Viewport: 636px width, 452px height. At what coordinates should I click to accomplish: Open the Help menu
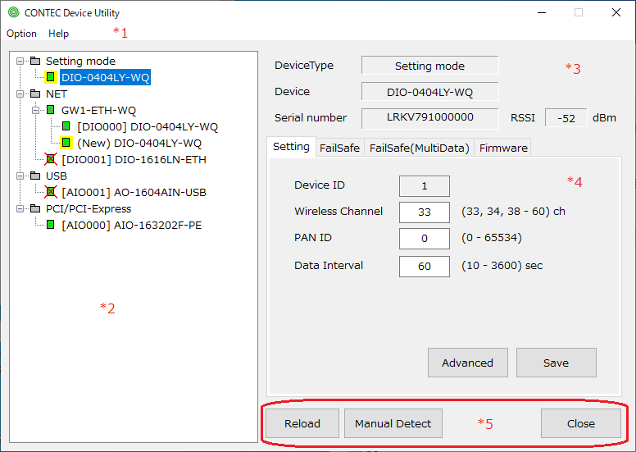(58, 34)
